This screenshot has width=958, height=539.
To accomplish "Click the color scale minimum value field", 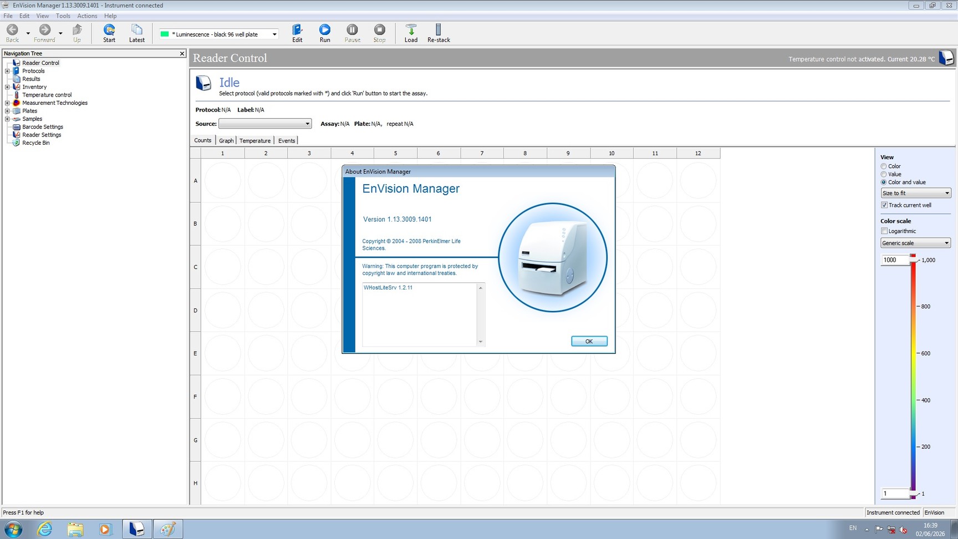I will click(894, 493).
